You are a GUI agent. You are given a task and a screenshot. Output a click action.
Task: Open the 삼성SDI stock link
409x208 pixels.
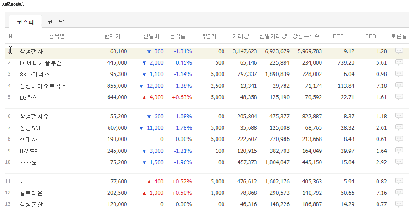click(30, 128)
